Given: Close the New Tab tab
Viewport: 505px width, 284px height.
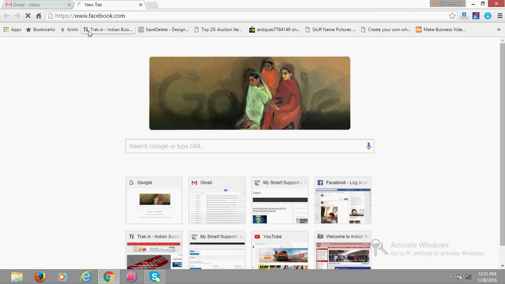Looking at the screenshot, I should coord(140,5).
